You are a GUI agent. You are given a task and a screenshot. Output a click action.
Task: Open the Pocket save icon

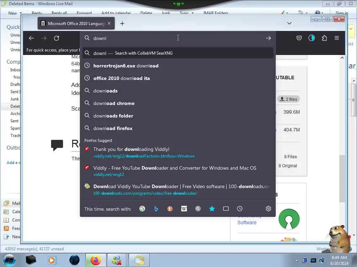pos(299,38)
